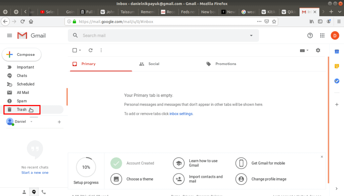Viewport: 344px width, 196px height.
Task: Click the 10% setup progress circle
Action: click(86, 167)
